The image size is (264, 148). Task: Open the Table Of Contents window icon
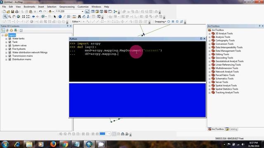[93, 12]
